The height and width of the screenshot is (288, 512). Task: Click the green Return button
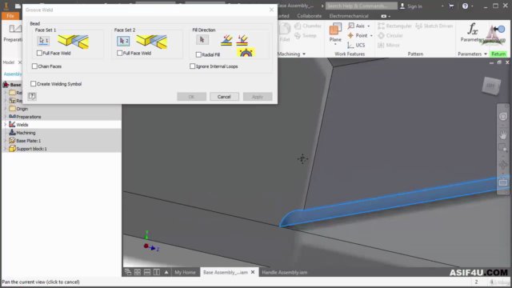[498, 54]
